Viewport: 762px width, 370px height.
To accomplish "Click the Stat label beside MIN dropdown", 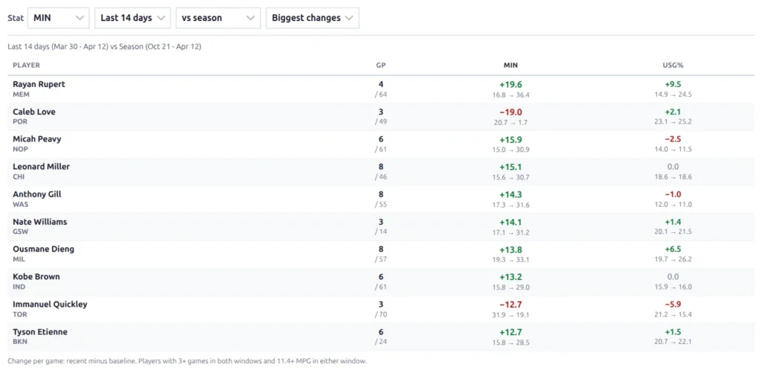I will coord(15,18).
